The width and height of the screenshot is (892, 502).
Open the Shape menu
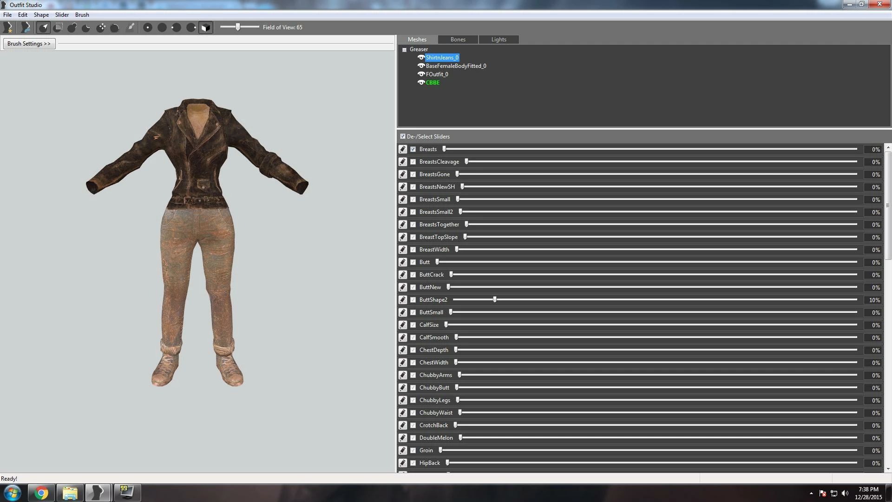click(x=41, y=15)
